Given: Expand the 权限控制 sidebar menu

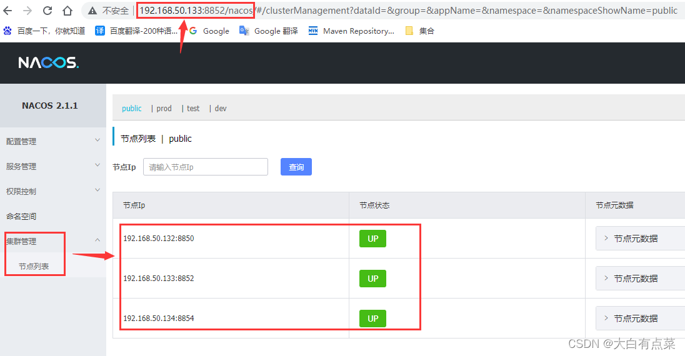Looking at the screenshot, I should [x=53, y=191].
